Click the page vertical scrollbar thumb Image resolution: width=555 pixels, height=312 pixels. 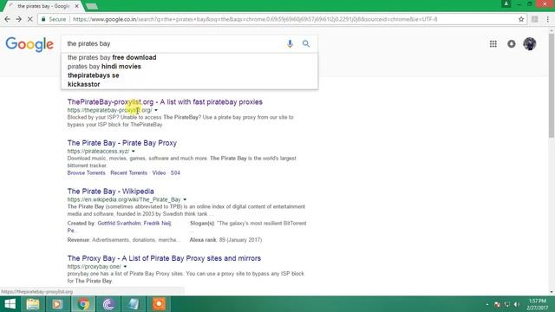(x=552, y=85)
